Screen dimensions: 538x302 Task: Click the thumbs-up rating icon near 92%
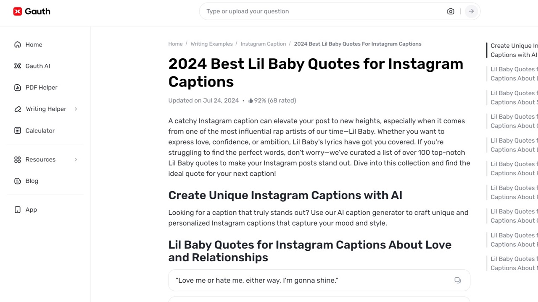click(x=250, y=100)
